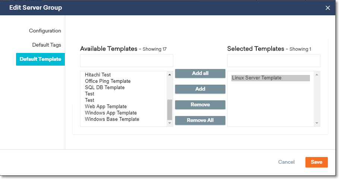Close the Edit Server Group dialog
339x179 pixels.
pyautogui.click(x=328, y=8)
